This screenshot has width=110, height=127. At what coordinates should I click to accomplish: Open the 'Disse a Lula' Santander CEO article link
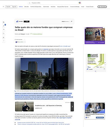point(44,124)
